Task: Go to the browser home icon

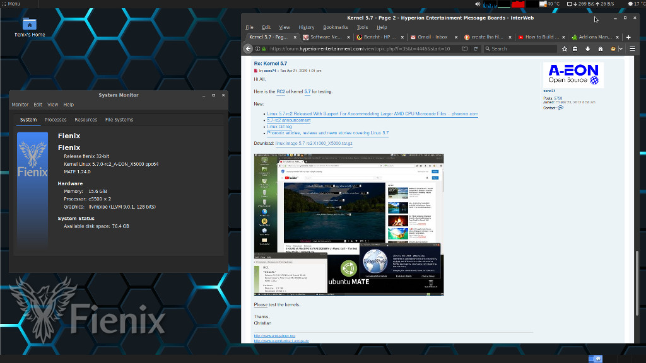Action: (x=601, y=49)
